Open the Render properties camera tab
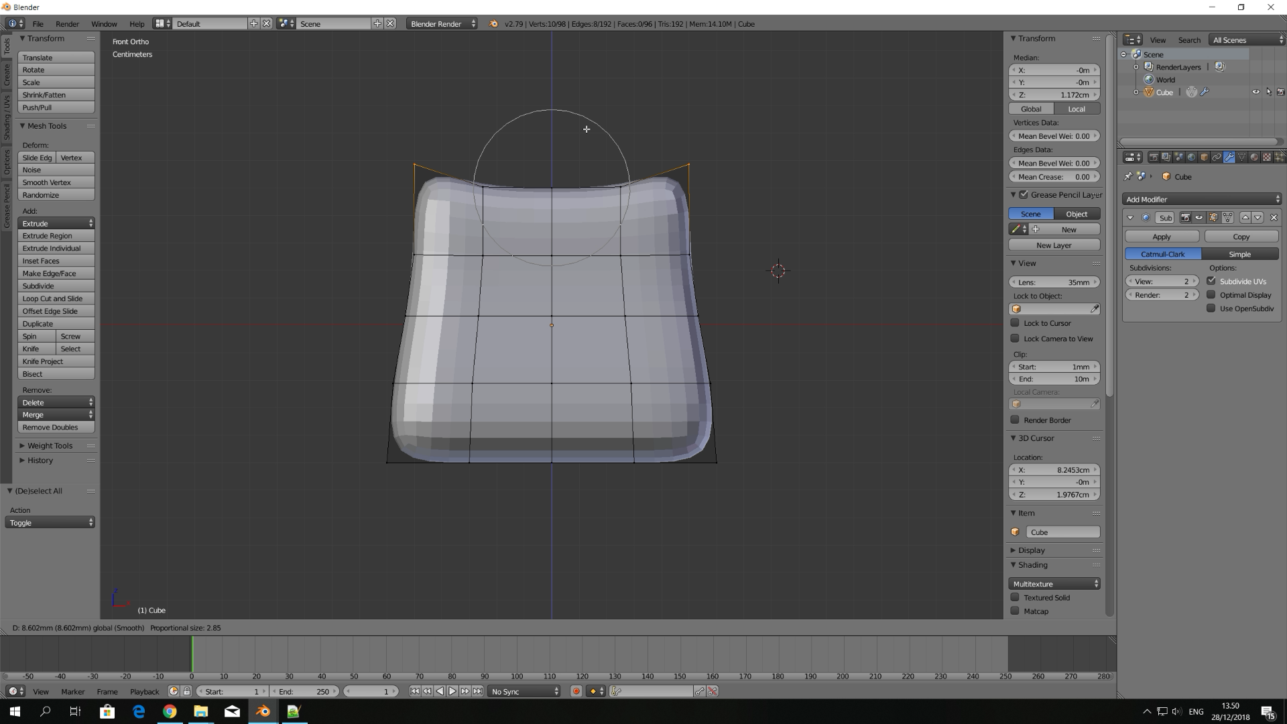 (1154, 157)
